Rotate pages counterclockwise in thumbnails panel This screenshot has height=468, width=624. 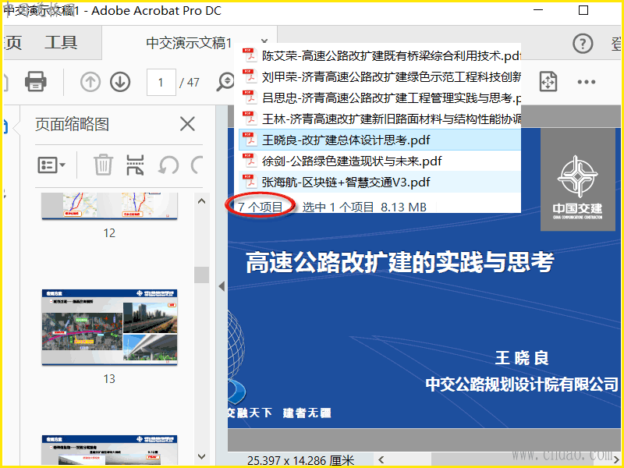coord(168,165)
